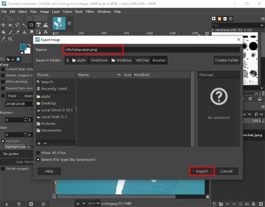This screenshot has height=207, width=265.
Task: Go to VRChat folder in path bar
Action: 143,60
